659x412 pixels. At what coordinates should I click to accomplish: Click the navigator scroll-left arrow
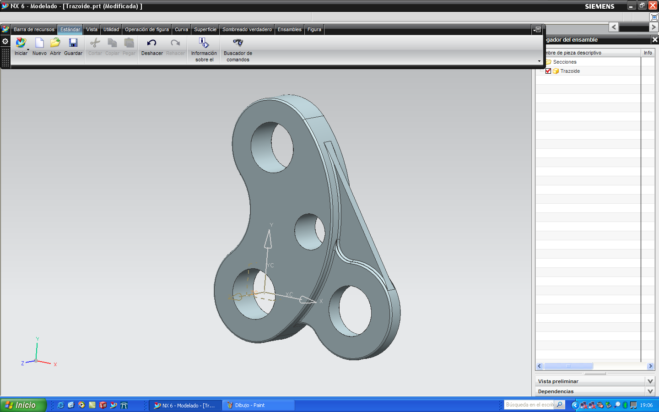[x=540, y=366]
